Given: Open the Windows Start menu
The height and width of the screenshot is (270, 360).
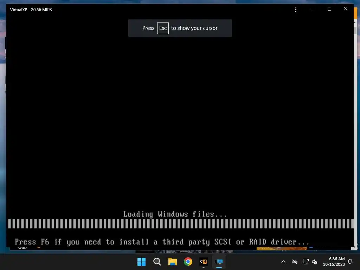Looking at the screenshot, I should pos(141,262).
